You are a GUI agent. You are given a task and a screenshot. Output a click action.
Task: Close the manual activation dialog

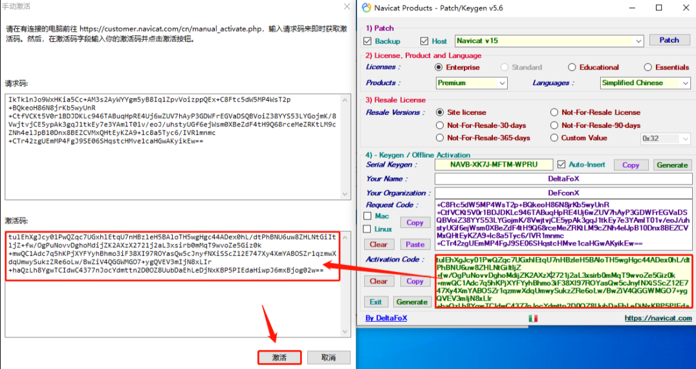344,6
